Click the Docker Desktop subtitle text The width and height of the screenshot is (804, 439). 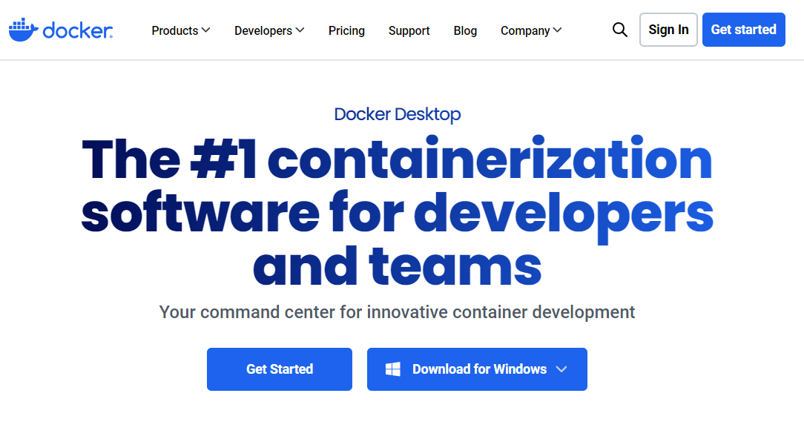398,114
